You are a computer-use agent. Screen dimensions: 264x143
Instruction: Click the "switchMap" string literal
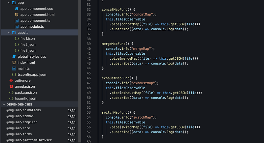[142, 117]
